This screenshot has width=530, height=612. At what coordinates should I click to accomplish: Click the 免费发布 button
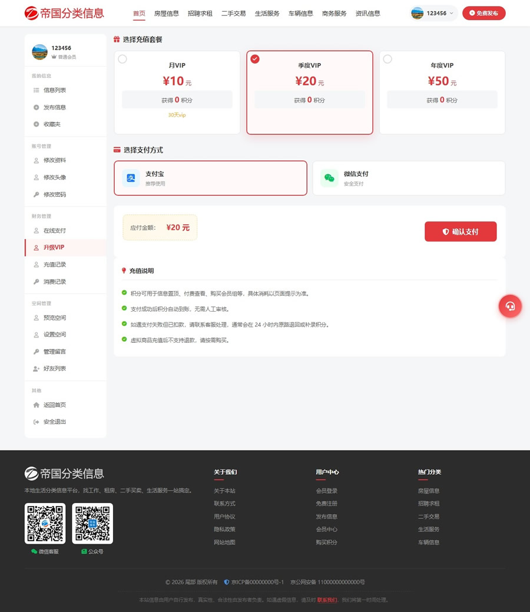484,14
